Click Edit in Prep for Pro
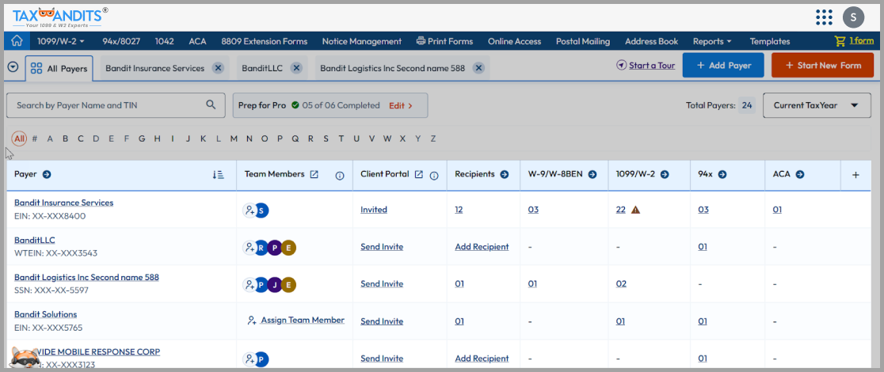The image size is (884, 372). [400, 105]
